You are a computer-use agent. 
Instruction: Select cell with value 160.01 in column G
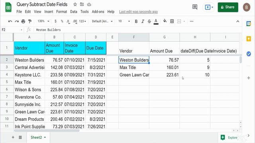tap(165, 67)
